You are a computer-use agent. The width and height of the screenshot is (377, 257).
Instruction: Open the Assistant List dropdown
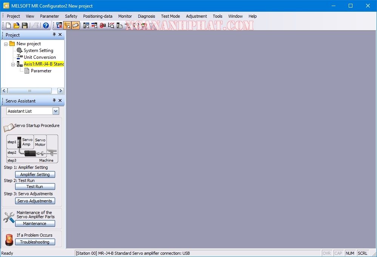point(56,111)
